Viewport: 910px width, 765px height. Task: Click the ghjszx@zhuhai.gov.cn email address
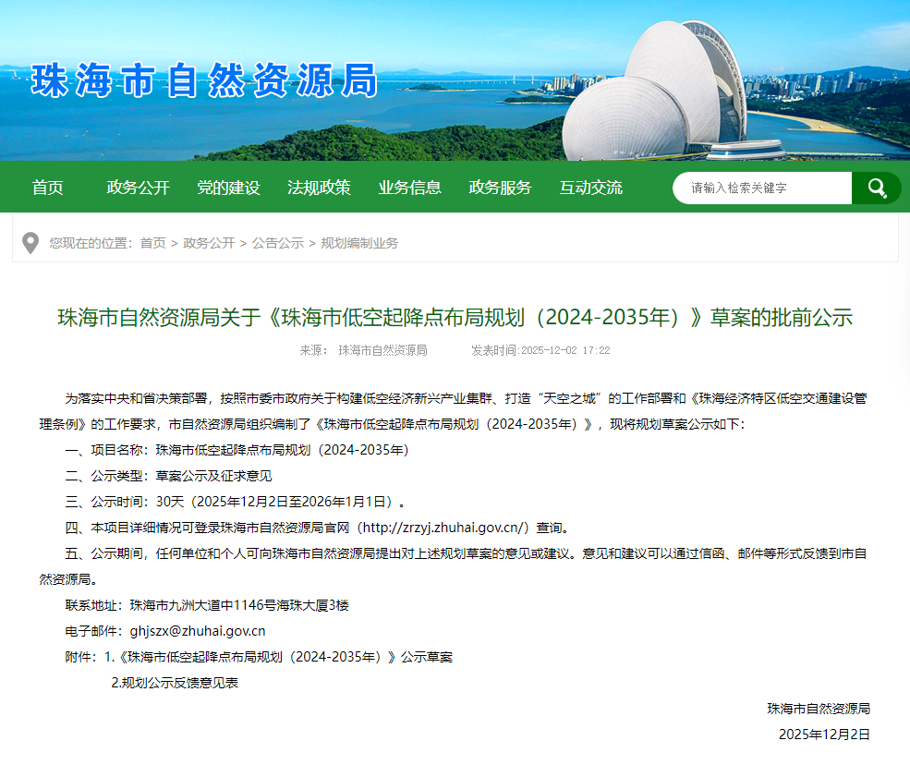point(198,631)
